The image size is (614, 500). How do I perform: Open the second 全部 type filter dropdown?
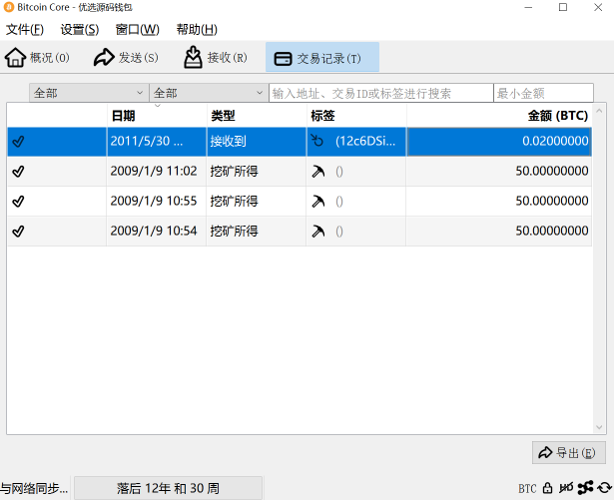click(209, 93)
